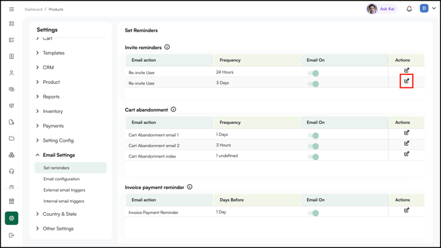This screenshot has width=441, height=248.
Task: Open the headset support sidebar icon
Action: tap(12, 171)
